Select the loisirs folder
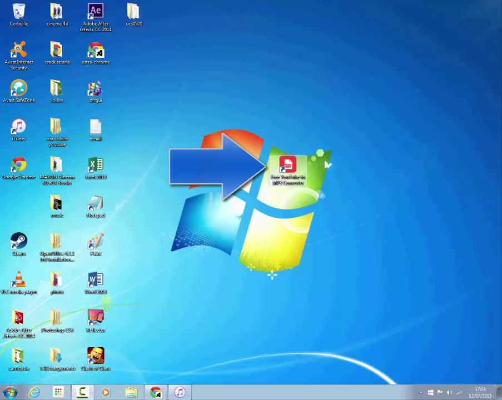This screenshot has width=502, height=400. click(57, 91)
